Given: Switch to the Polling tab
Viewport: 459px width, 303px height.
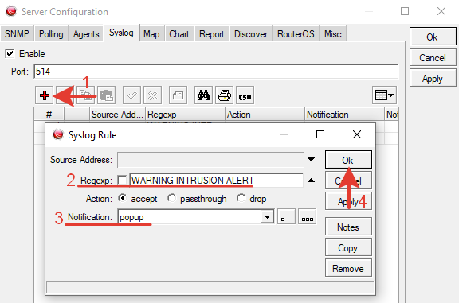Looking at the screenshot, I should click(51, 34).
